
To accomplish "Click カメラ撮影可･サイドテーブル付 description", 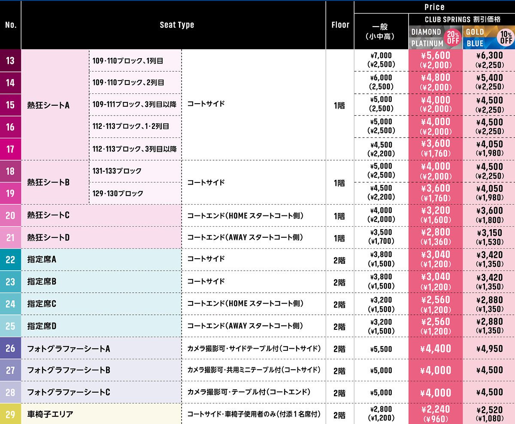I will 254,349.
